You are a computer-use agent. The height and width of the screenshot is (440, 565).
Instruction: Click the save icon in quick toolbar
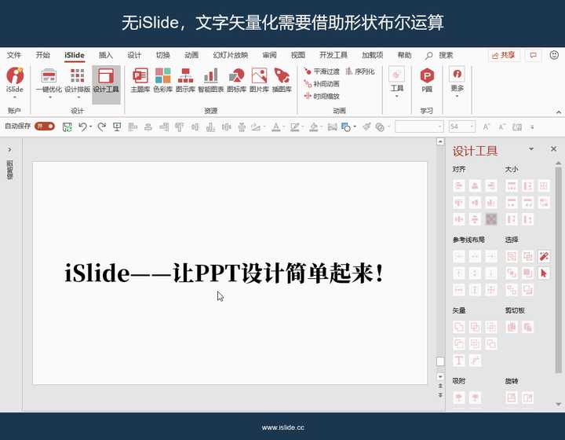point(67,127)
